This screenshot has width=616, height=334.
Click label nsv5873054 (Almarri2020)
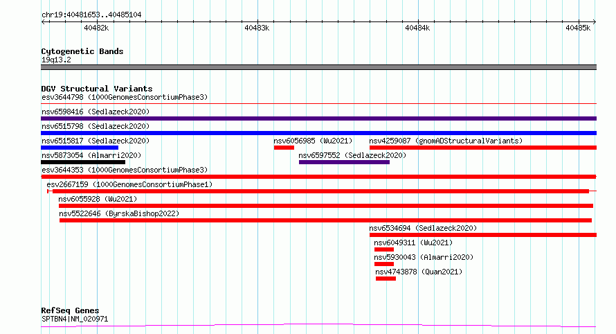(x=91, y=155)
